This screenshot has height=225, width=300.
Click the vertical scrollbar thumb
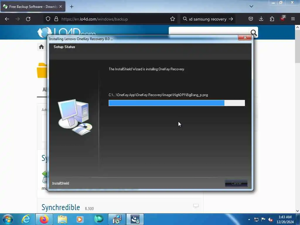[x=297, y=47]
